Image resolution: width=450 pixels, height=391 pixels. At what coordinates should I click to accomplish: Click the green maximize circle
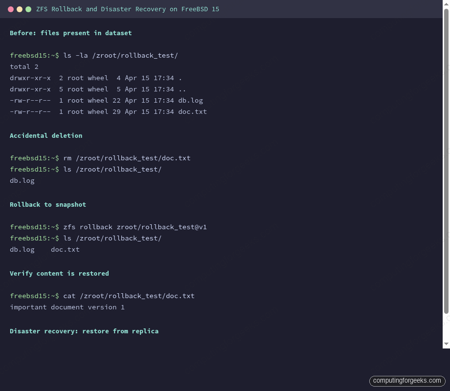coord(28,9)
